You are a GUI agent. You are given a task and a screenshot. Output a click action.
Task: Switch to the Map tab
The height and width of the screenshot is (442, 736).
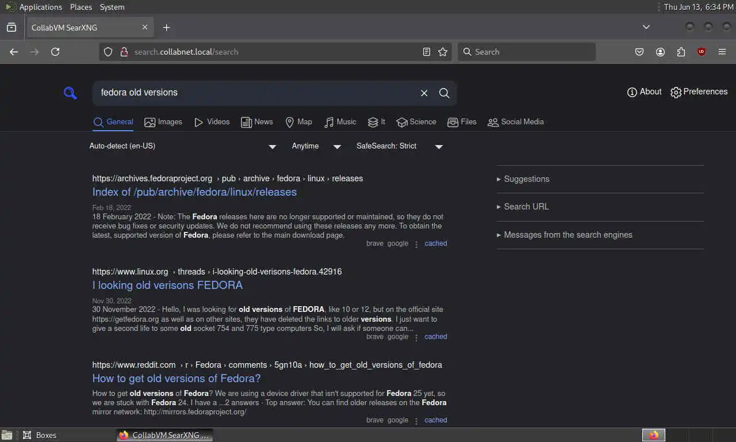tap(298, 122)
